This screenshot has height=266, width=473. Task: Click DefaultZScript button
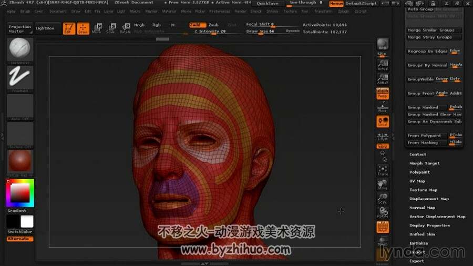point(361,4)
